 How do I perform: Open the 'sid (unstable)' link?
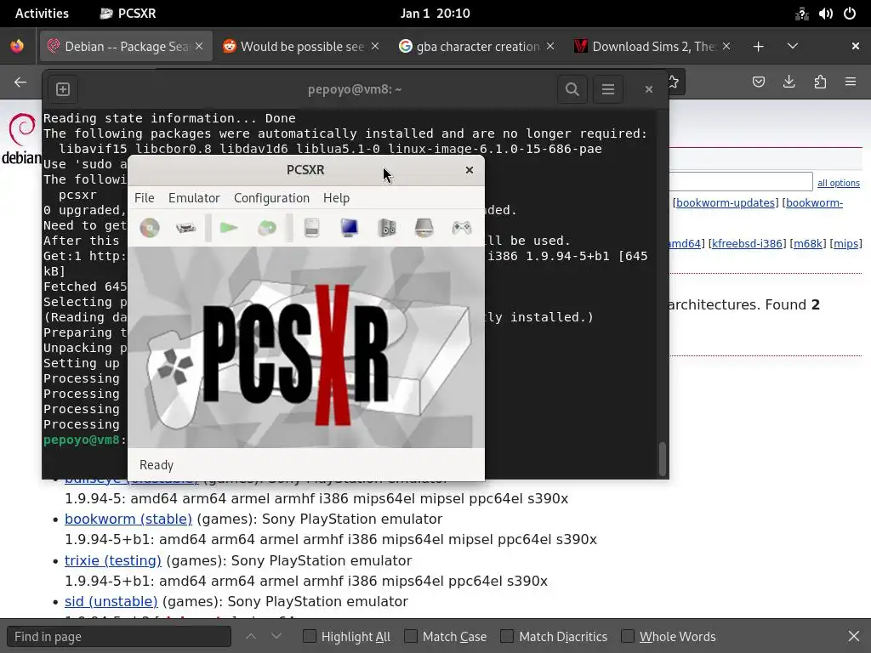point(111,602)
